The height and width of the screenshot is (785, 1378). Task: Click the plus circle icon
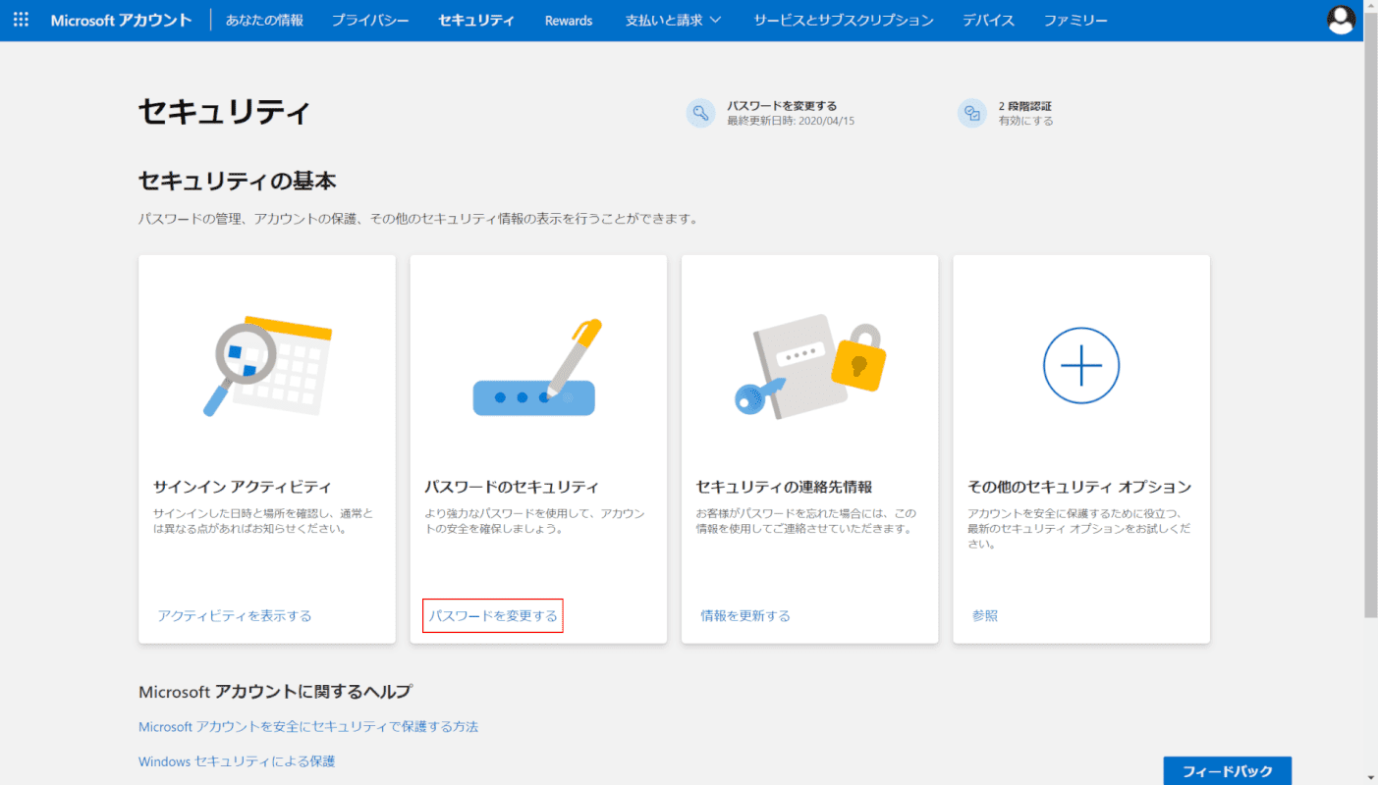[x=1081, y=366]
